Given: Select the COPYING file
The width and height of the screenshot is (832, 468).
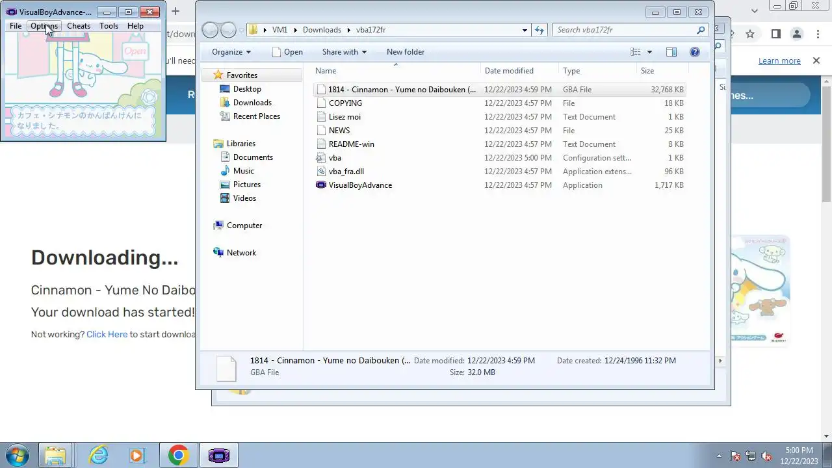Looking at the screenshot, I should (x=499, y=103).
